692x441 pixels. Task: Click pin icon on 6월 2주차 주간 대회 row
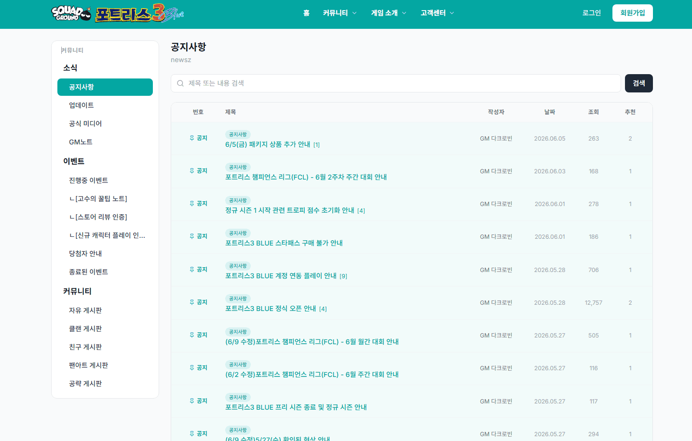(192, 171)
